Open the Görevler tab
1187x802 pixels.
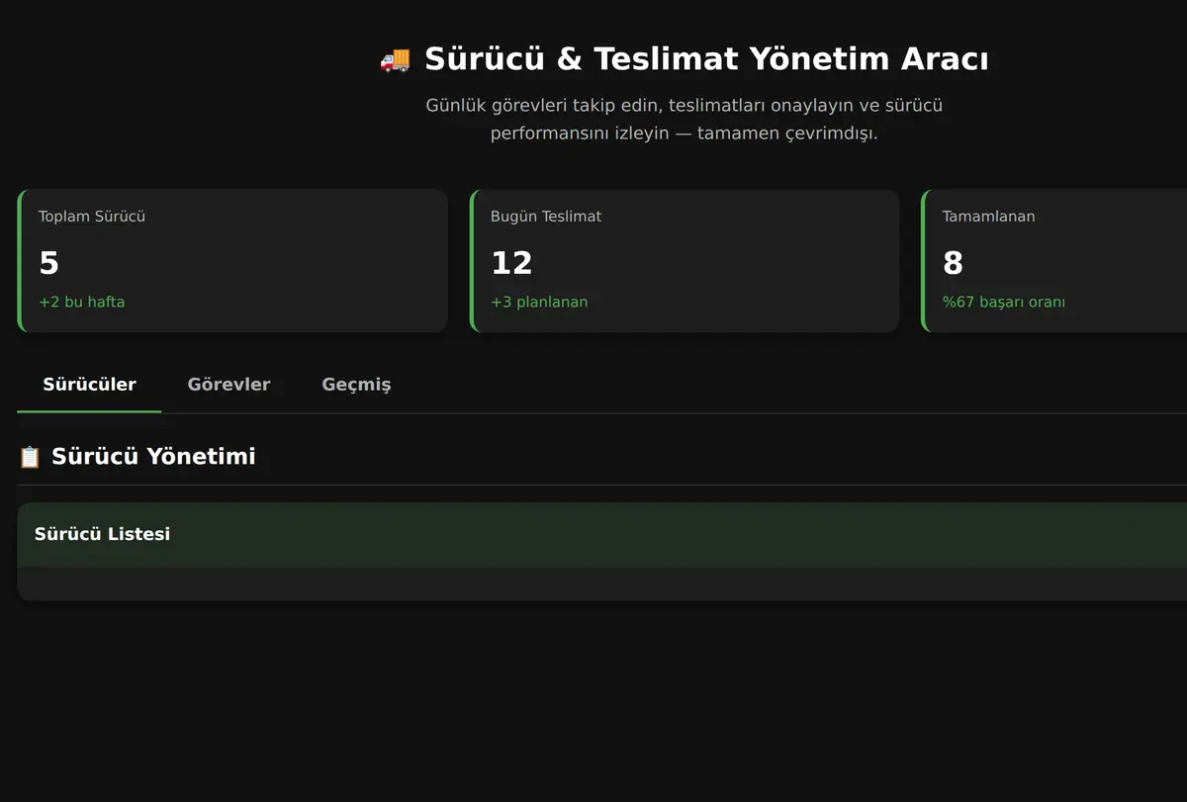[x=228, y=385]
